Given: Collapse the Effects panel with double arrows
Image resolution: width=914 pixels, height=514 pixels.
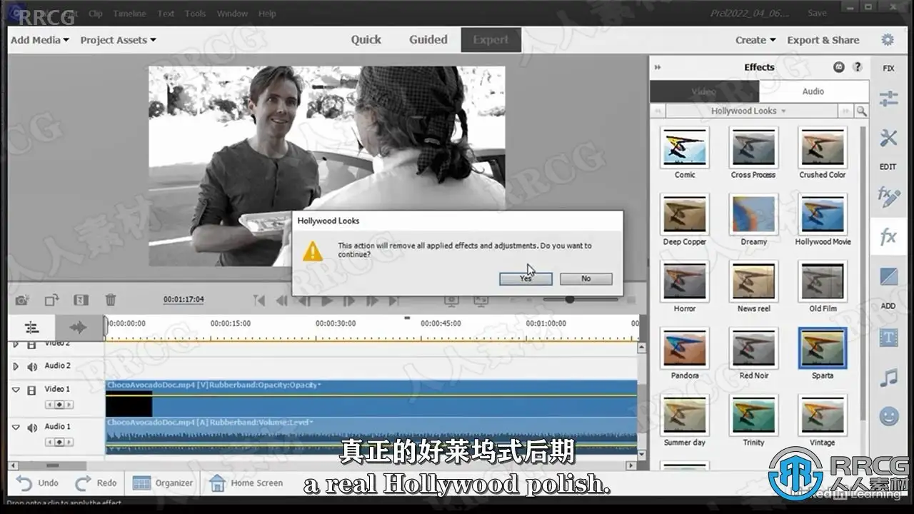Looking at the screenshot, I should pyautogui.click(x=658, y=67).
